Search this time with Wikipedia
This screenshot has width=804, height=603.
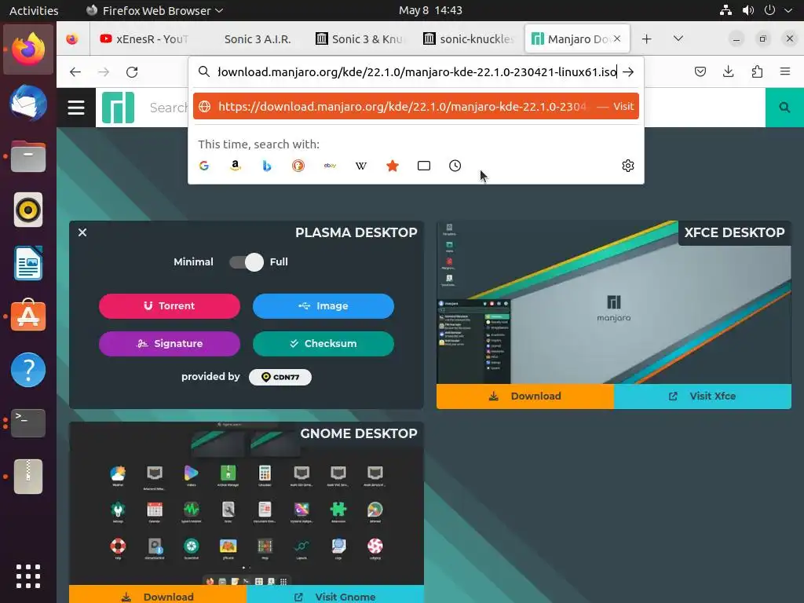tap(361, 166)
